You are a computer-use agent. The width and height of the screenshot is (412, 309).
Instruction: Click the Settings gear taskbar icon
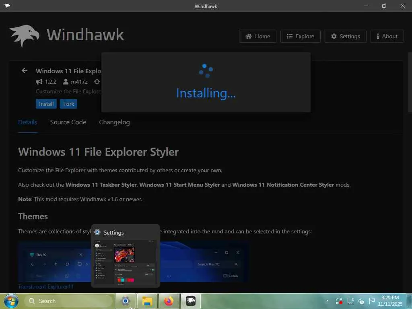126,301
